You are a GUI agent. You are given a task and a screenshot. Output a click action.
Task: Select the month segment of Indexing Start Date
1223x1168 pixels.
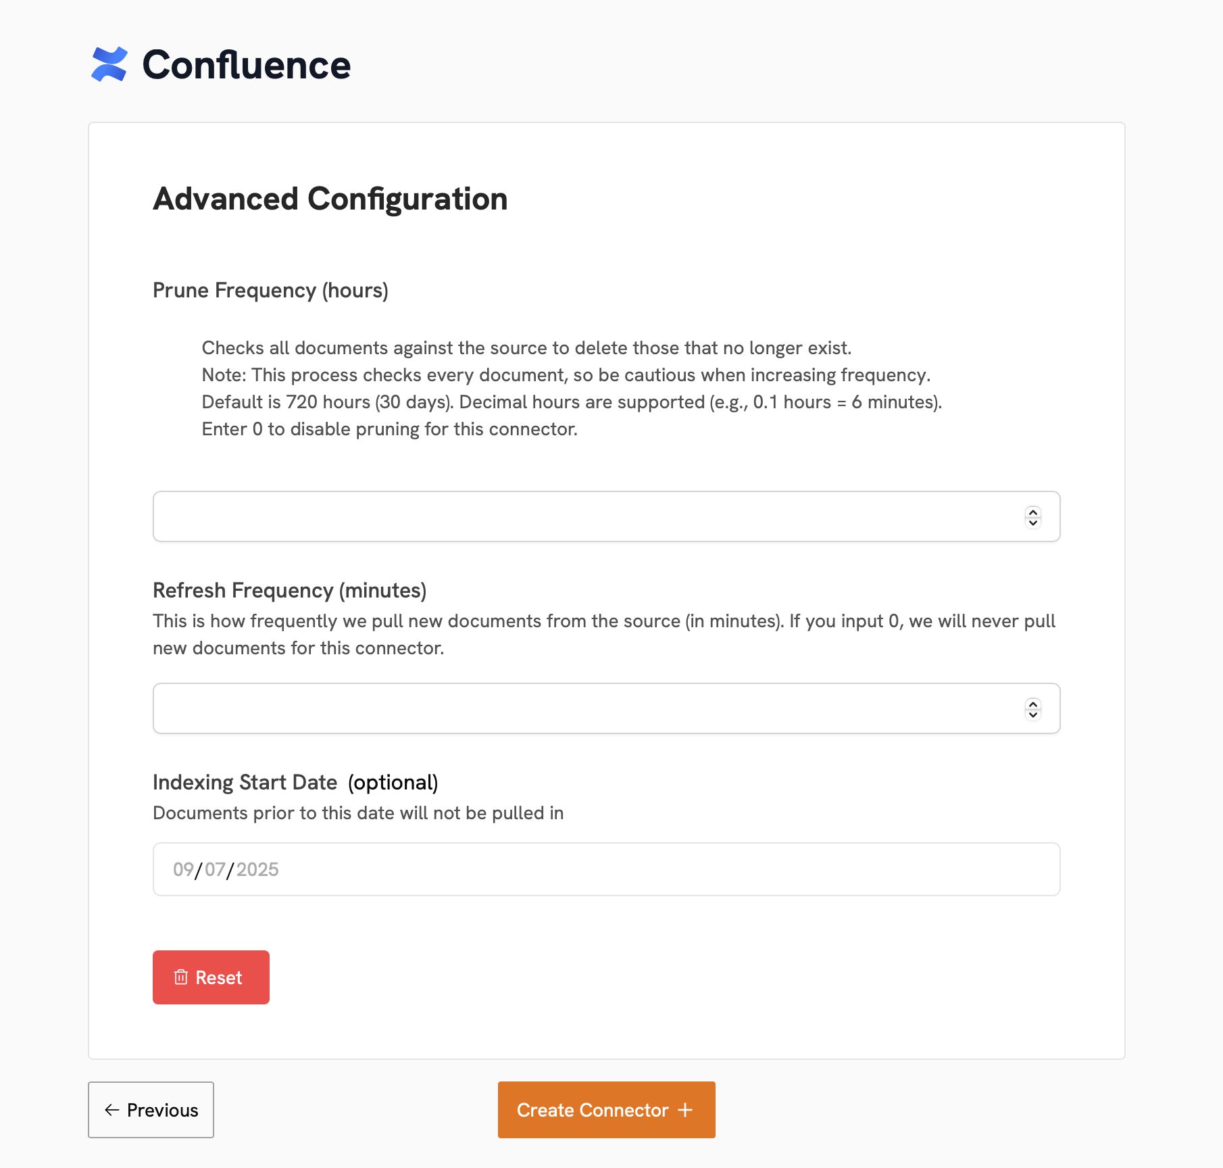pos(182,869)
